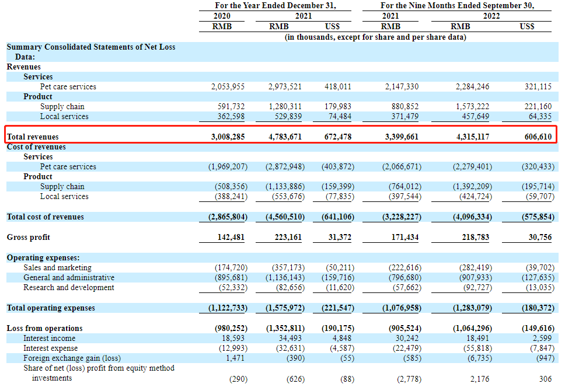Screen dimensions: 565x387
Task: Select Local services 2020 revenue 362,598
Action: [x=231, y=117]
